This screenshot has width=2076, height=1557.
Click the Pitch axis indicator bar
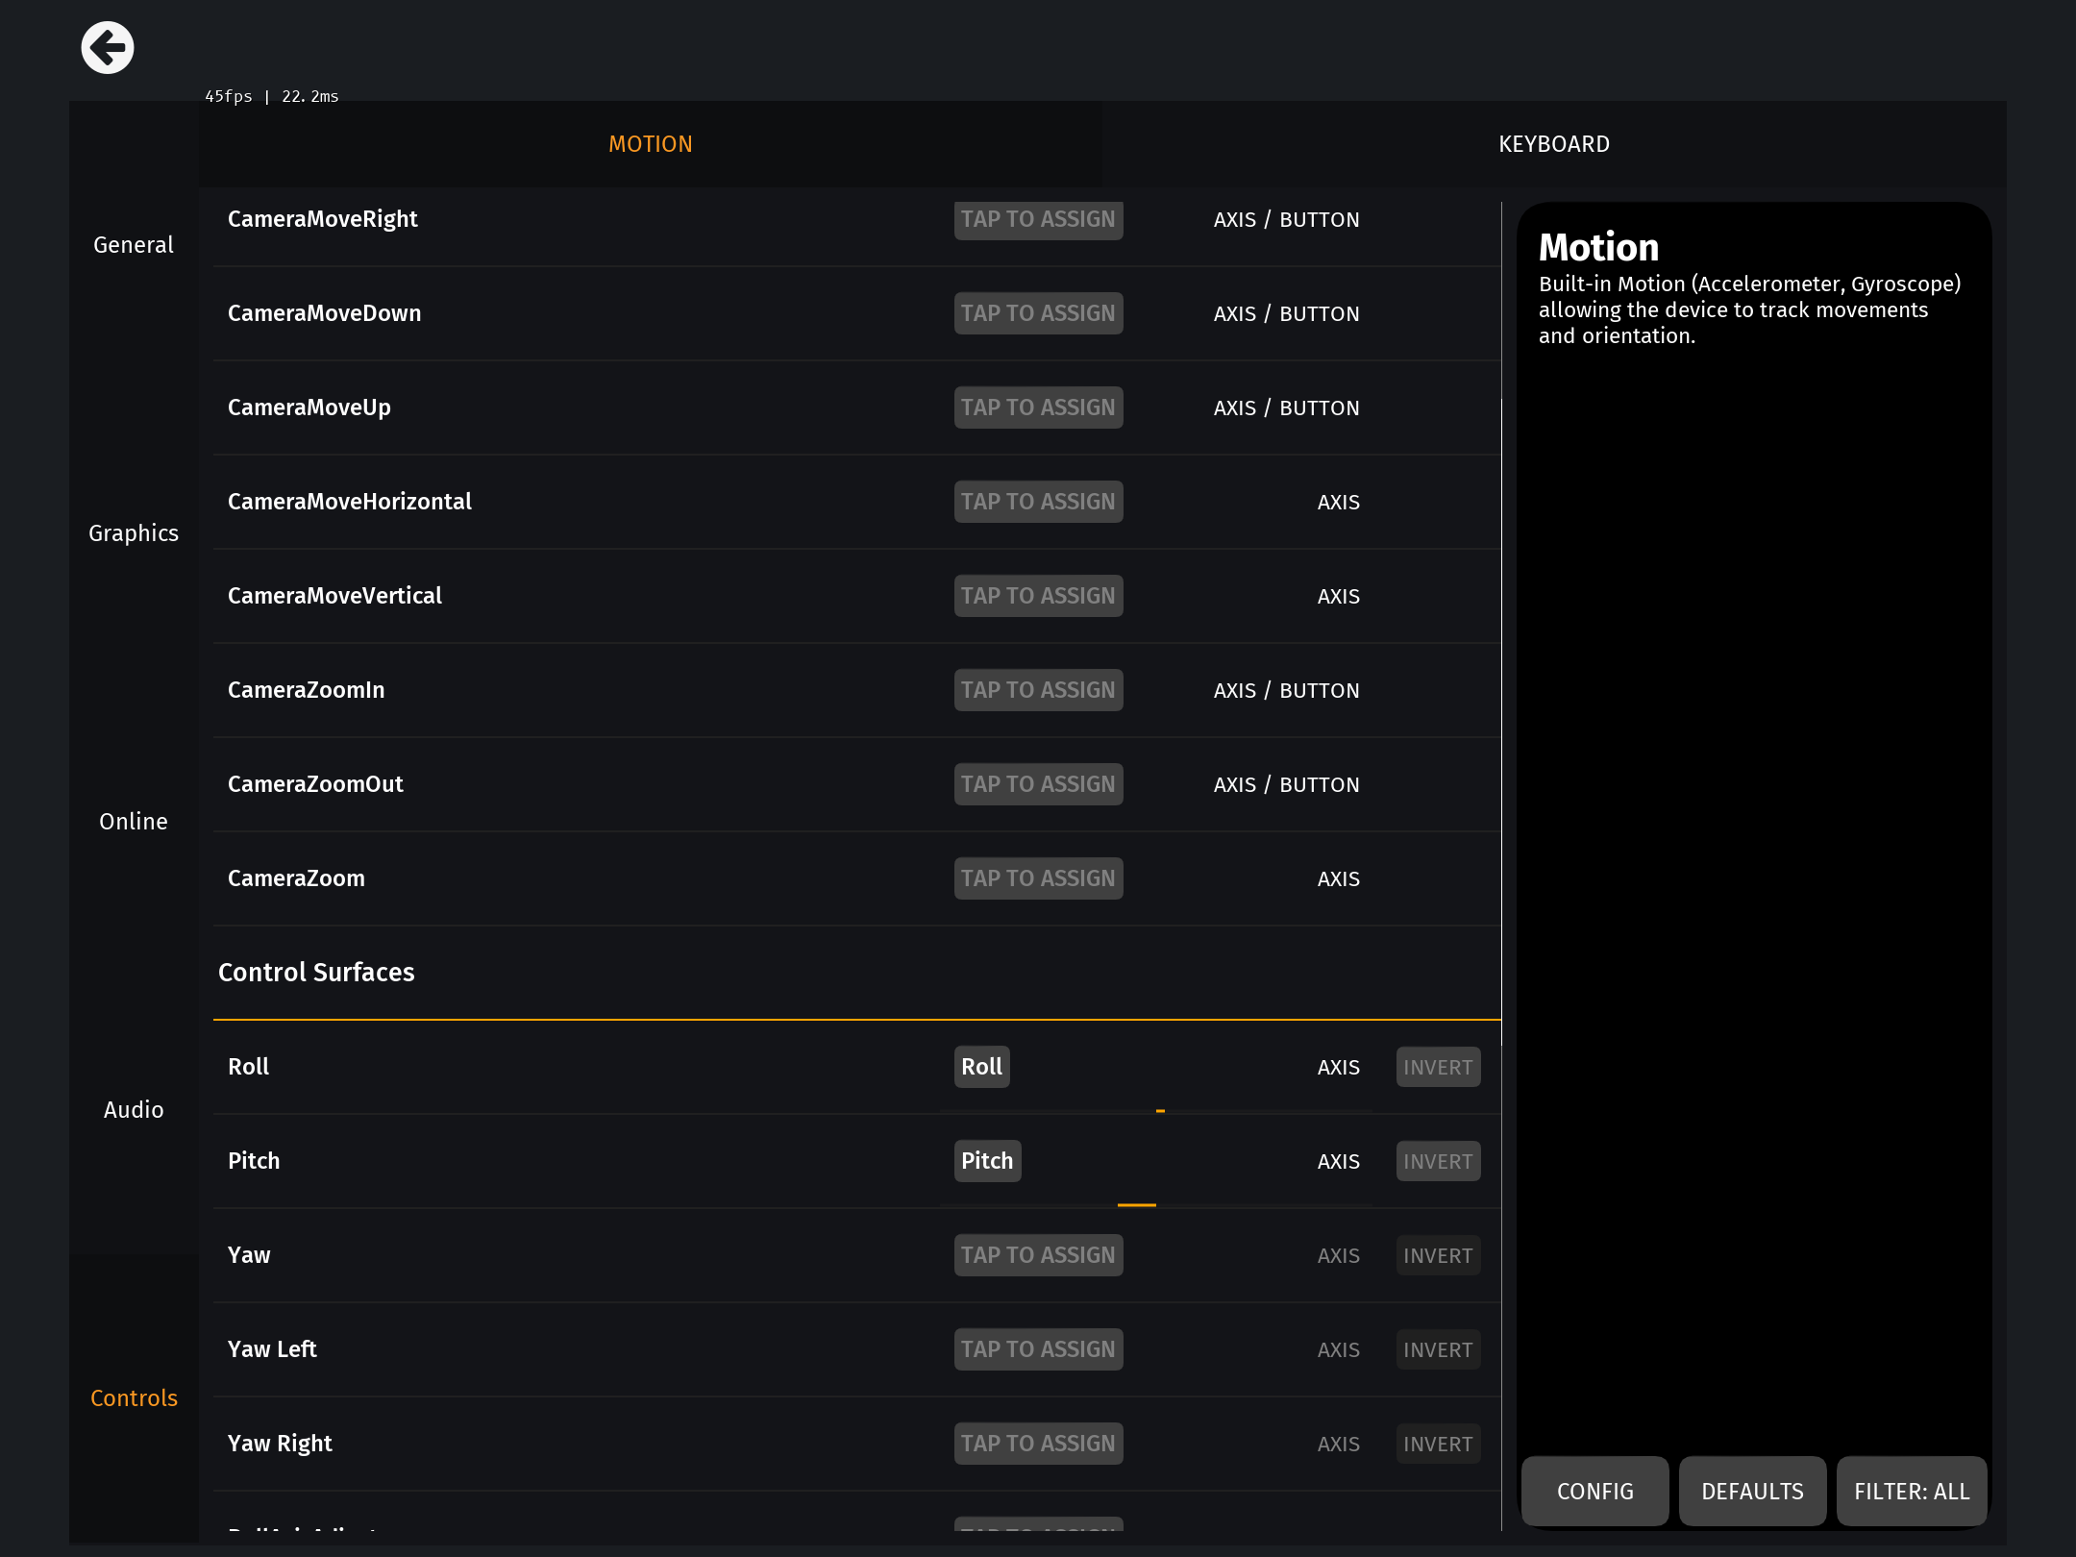point(1156,1205)
